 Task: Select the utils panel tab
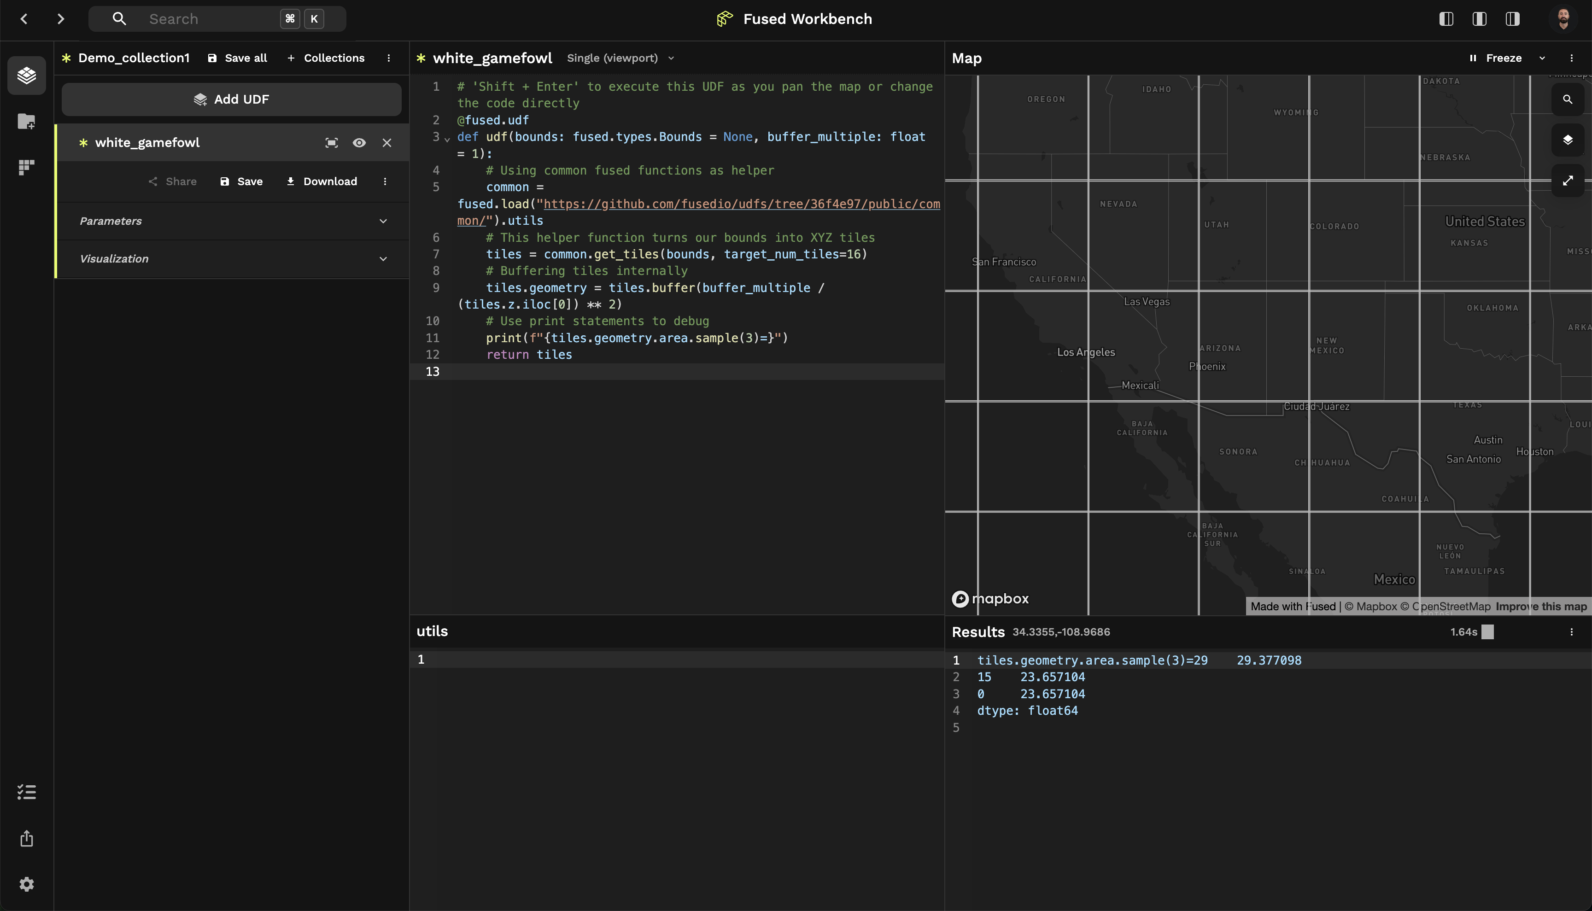[x=433, y=631]
